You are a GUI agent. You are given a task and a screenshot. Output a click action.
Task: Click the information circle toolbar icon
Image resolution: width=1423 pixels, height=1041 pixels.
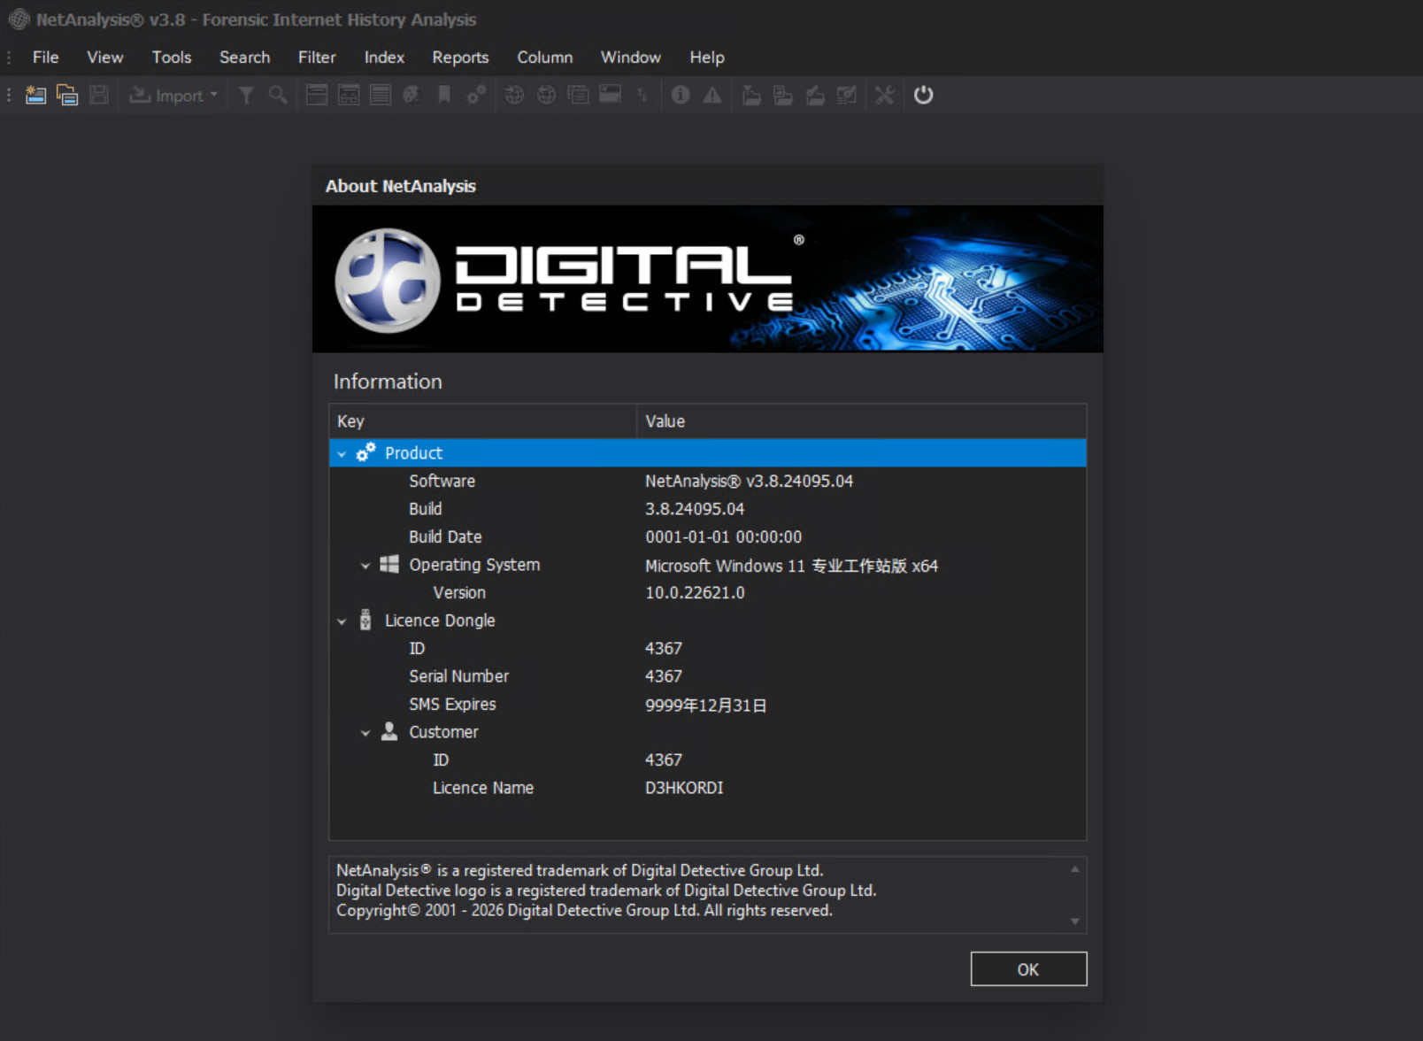(x=681, y=95)
